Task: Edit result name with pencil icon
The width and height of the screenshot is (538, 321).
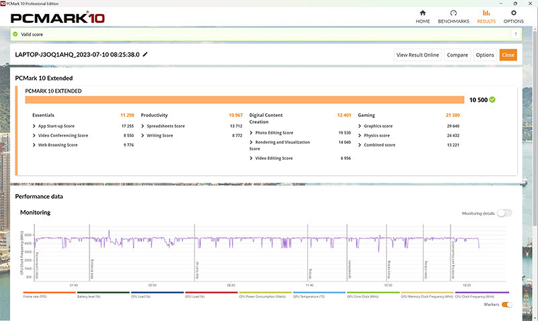Action: (x=145, y=54)
